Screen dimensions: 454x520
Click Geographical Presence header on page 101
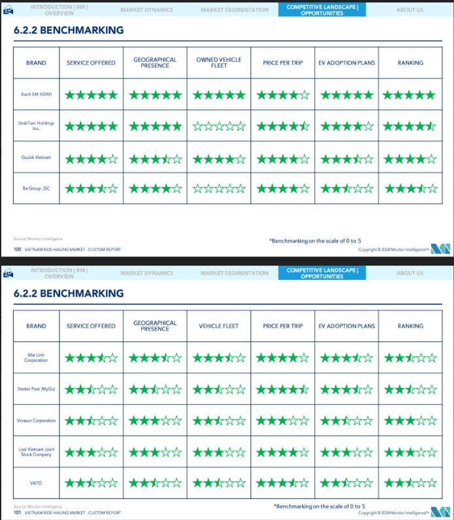(155, 326)
